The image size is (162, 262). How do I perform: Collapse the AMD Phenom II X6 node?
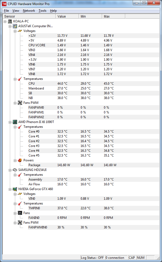coord(10,122)
